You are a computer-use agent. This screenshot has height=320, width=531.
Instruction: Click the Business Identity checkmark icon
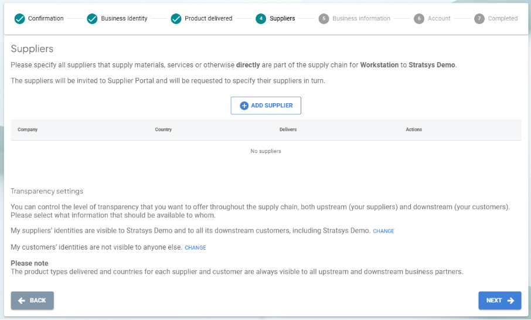pos(92,19)
